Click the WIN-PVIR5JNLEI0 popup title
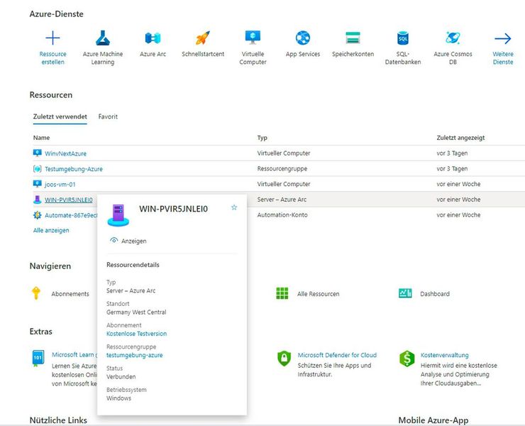The height and width of the screenshot is (426, 525). [x=173, y=209]
